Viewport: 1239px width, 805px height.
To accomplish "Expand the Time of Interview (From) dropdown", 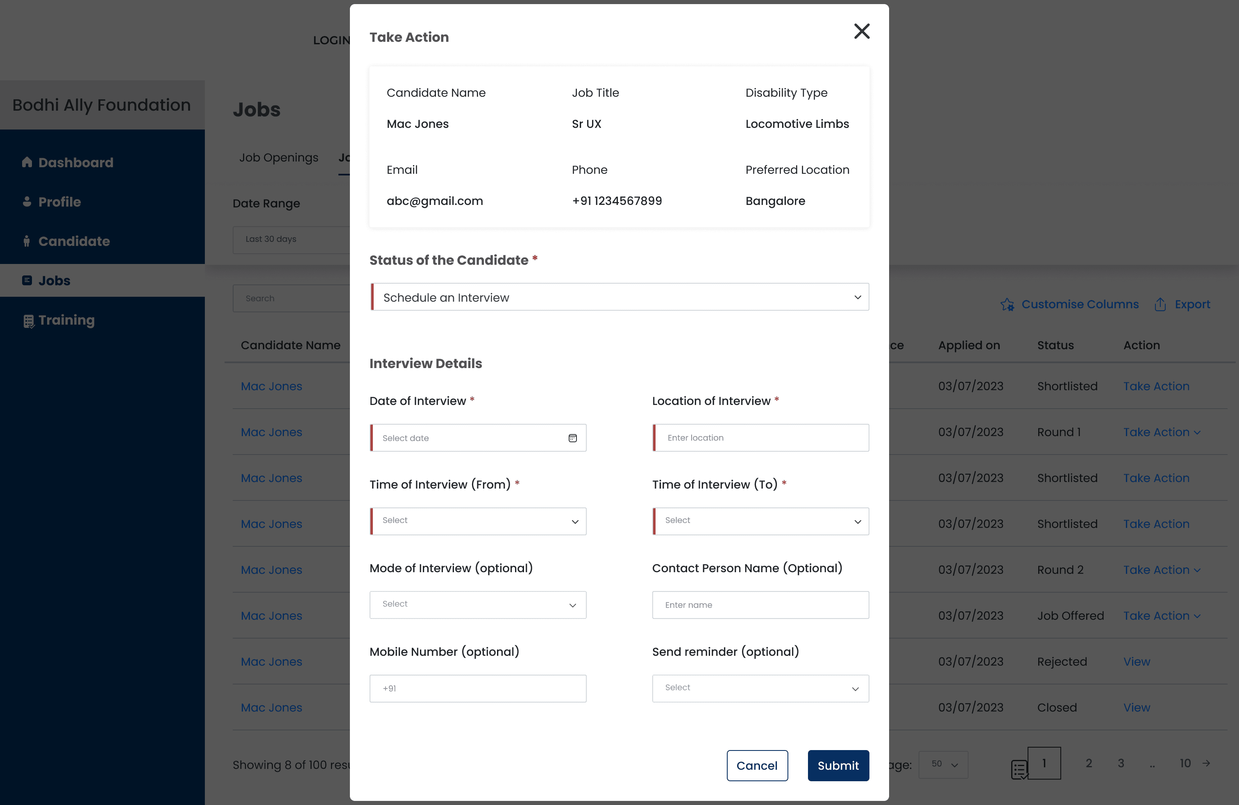I will (x=478, y=521).
